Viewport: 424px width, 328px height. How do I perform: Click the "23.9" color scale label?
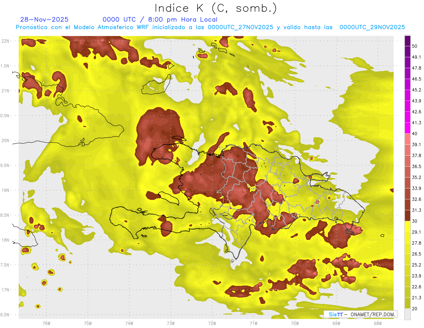point(417,276)
